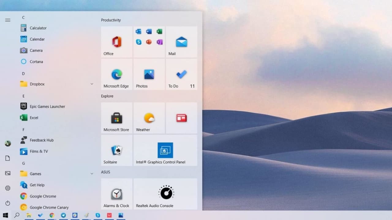Open the Camera app from the list

[57, 50]
